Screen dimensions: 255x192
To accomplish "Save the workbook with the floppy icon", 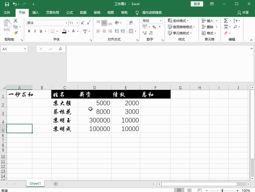I will pyautogui.click(x=7, y=4).
